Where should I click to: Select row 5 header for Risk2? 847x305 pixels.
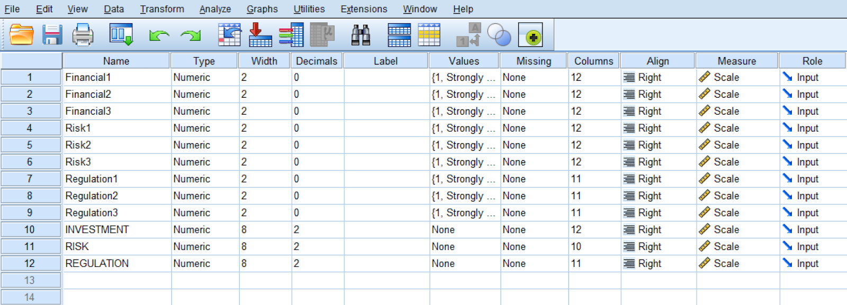click(30, 145)
